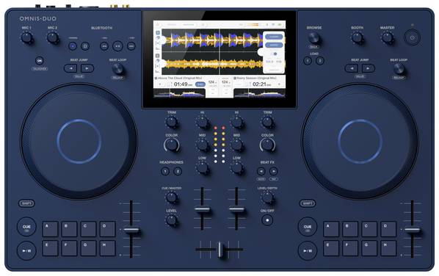Click channel 2 LOW EQ knob
Image resolution: width=439 pixels, height=276 pixels.
pyautogui.click(x=237, y=168)
